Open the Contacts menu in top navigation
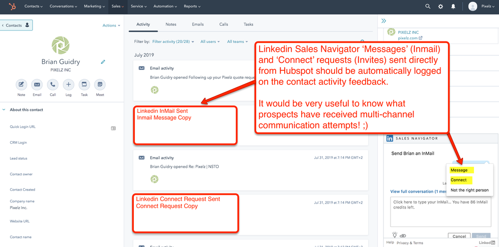499x247 pixels. click(33, 6)
